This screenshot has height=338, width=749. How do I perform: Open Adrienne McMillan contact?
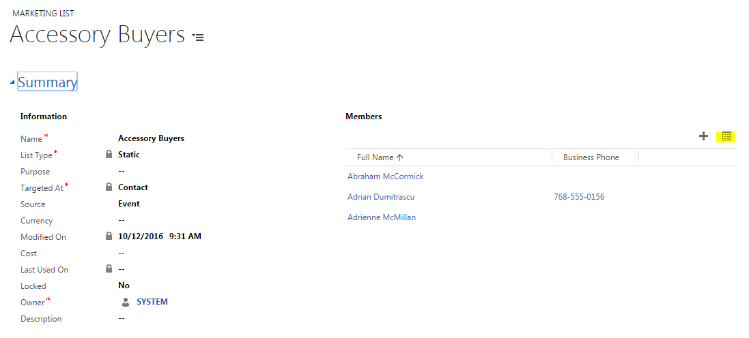point(382,217)
